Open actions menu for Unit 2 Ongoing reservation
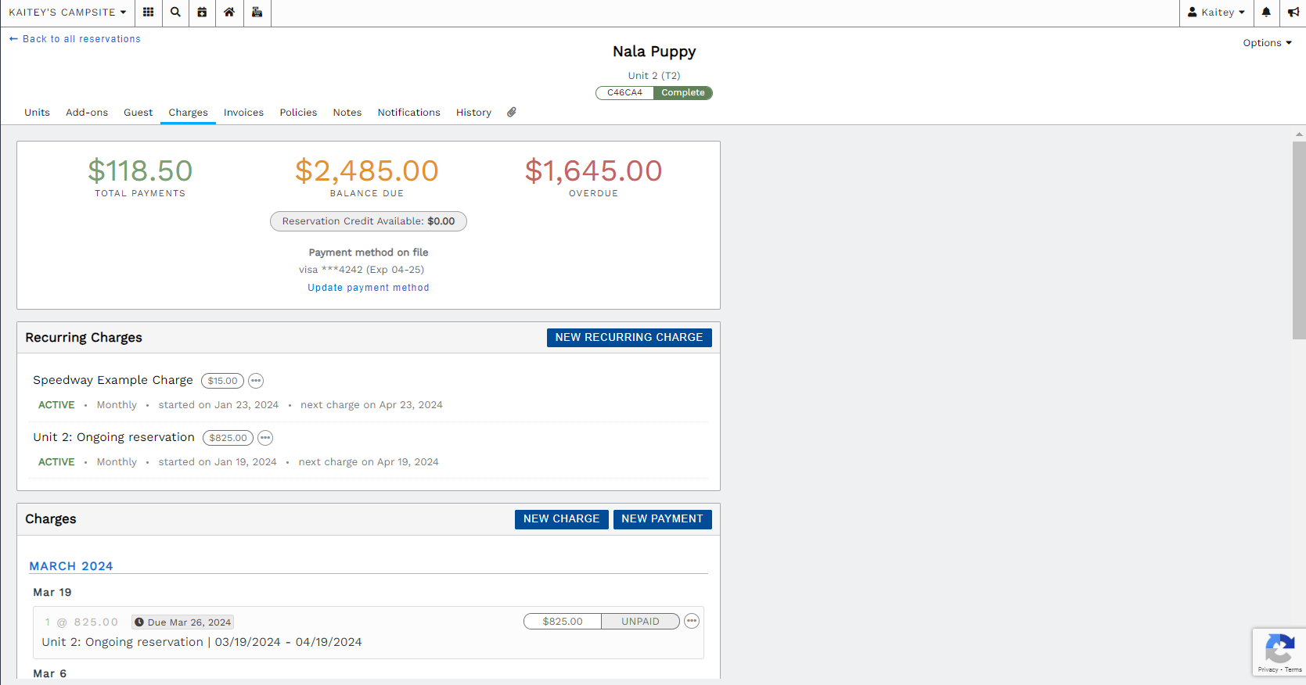The height and width of the screenshot is (685, 1306). (265, 438)
